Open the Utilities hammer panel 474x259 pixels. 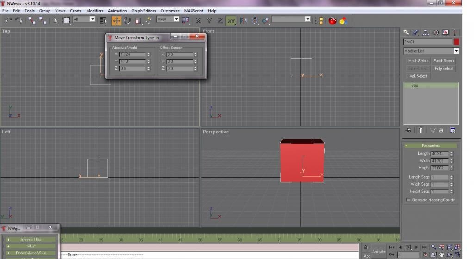click(x=455, y=32)
